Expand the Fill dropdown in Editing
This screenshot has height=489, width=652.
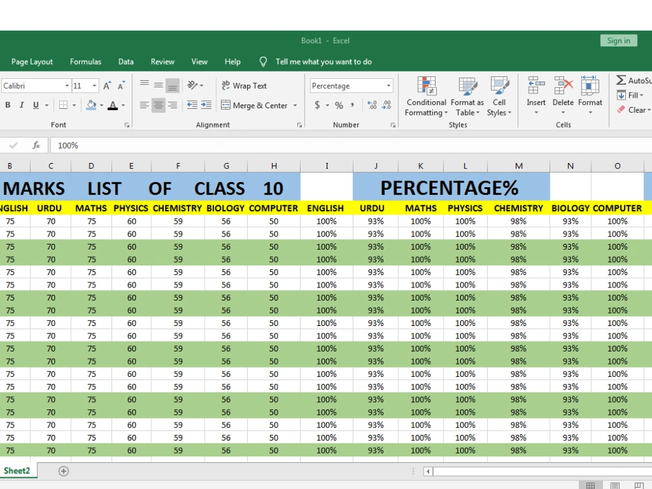click(642, 95)
